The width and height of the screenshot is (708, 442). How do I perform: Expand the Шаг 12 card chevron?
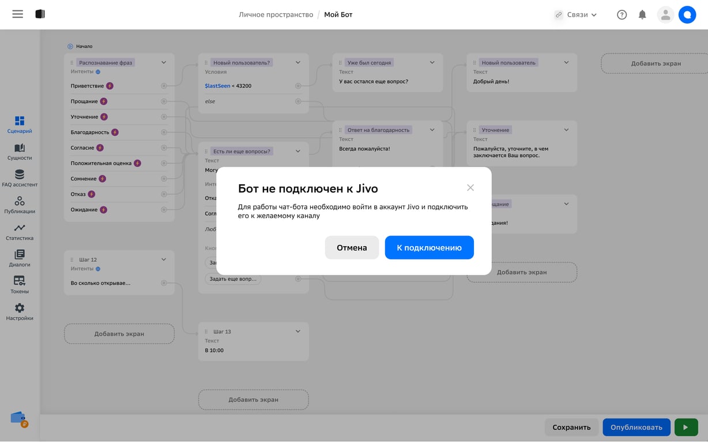click(x=164, y=259)
